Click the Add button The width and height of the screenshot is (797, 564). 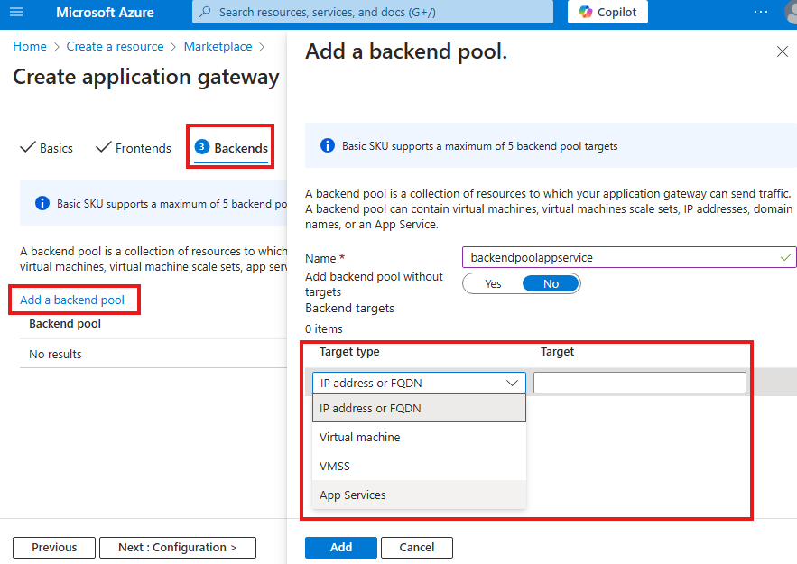(341, 547)
